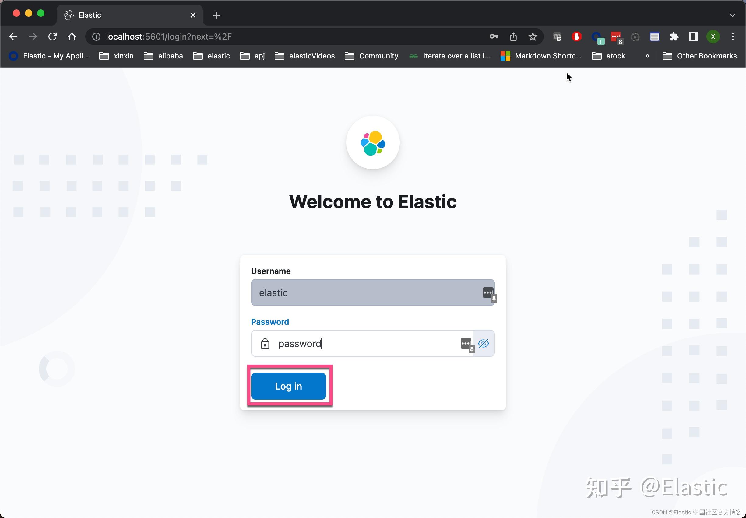The width and height of the screenshot is (746, 518).
Task: Click the AdBlock hand extension icon
Action: pos(576,36)
